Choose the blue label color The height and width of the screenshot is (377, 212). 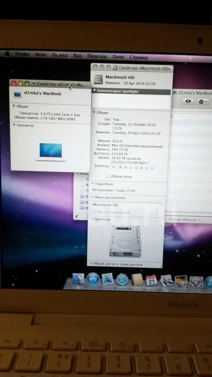pos(142,168)
